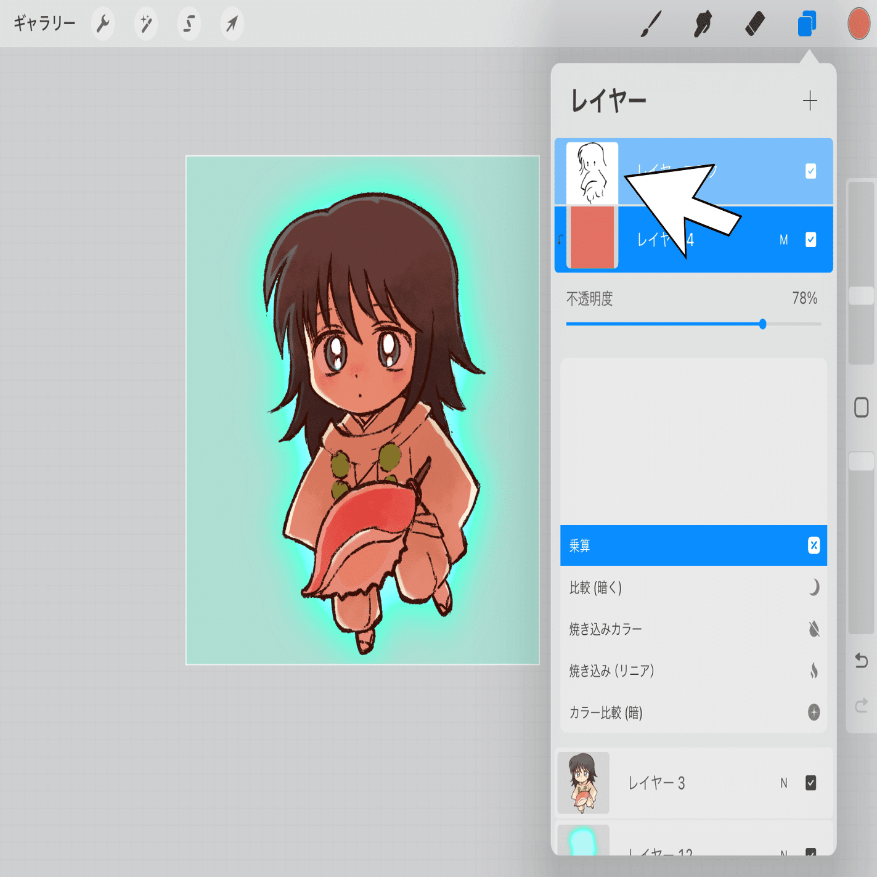The height and width of the screenshot is (877, 877).
Task: Toggle visibility checkbox of レイヤー 3
Action: (810, 783)
